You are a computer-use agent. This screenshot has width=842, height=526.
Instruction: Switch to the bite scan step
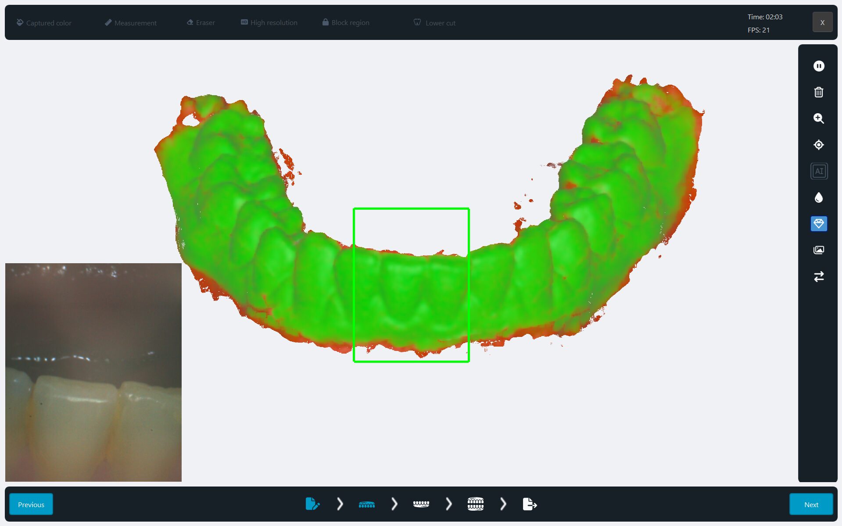point(475,504)
